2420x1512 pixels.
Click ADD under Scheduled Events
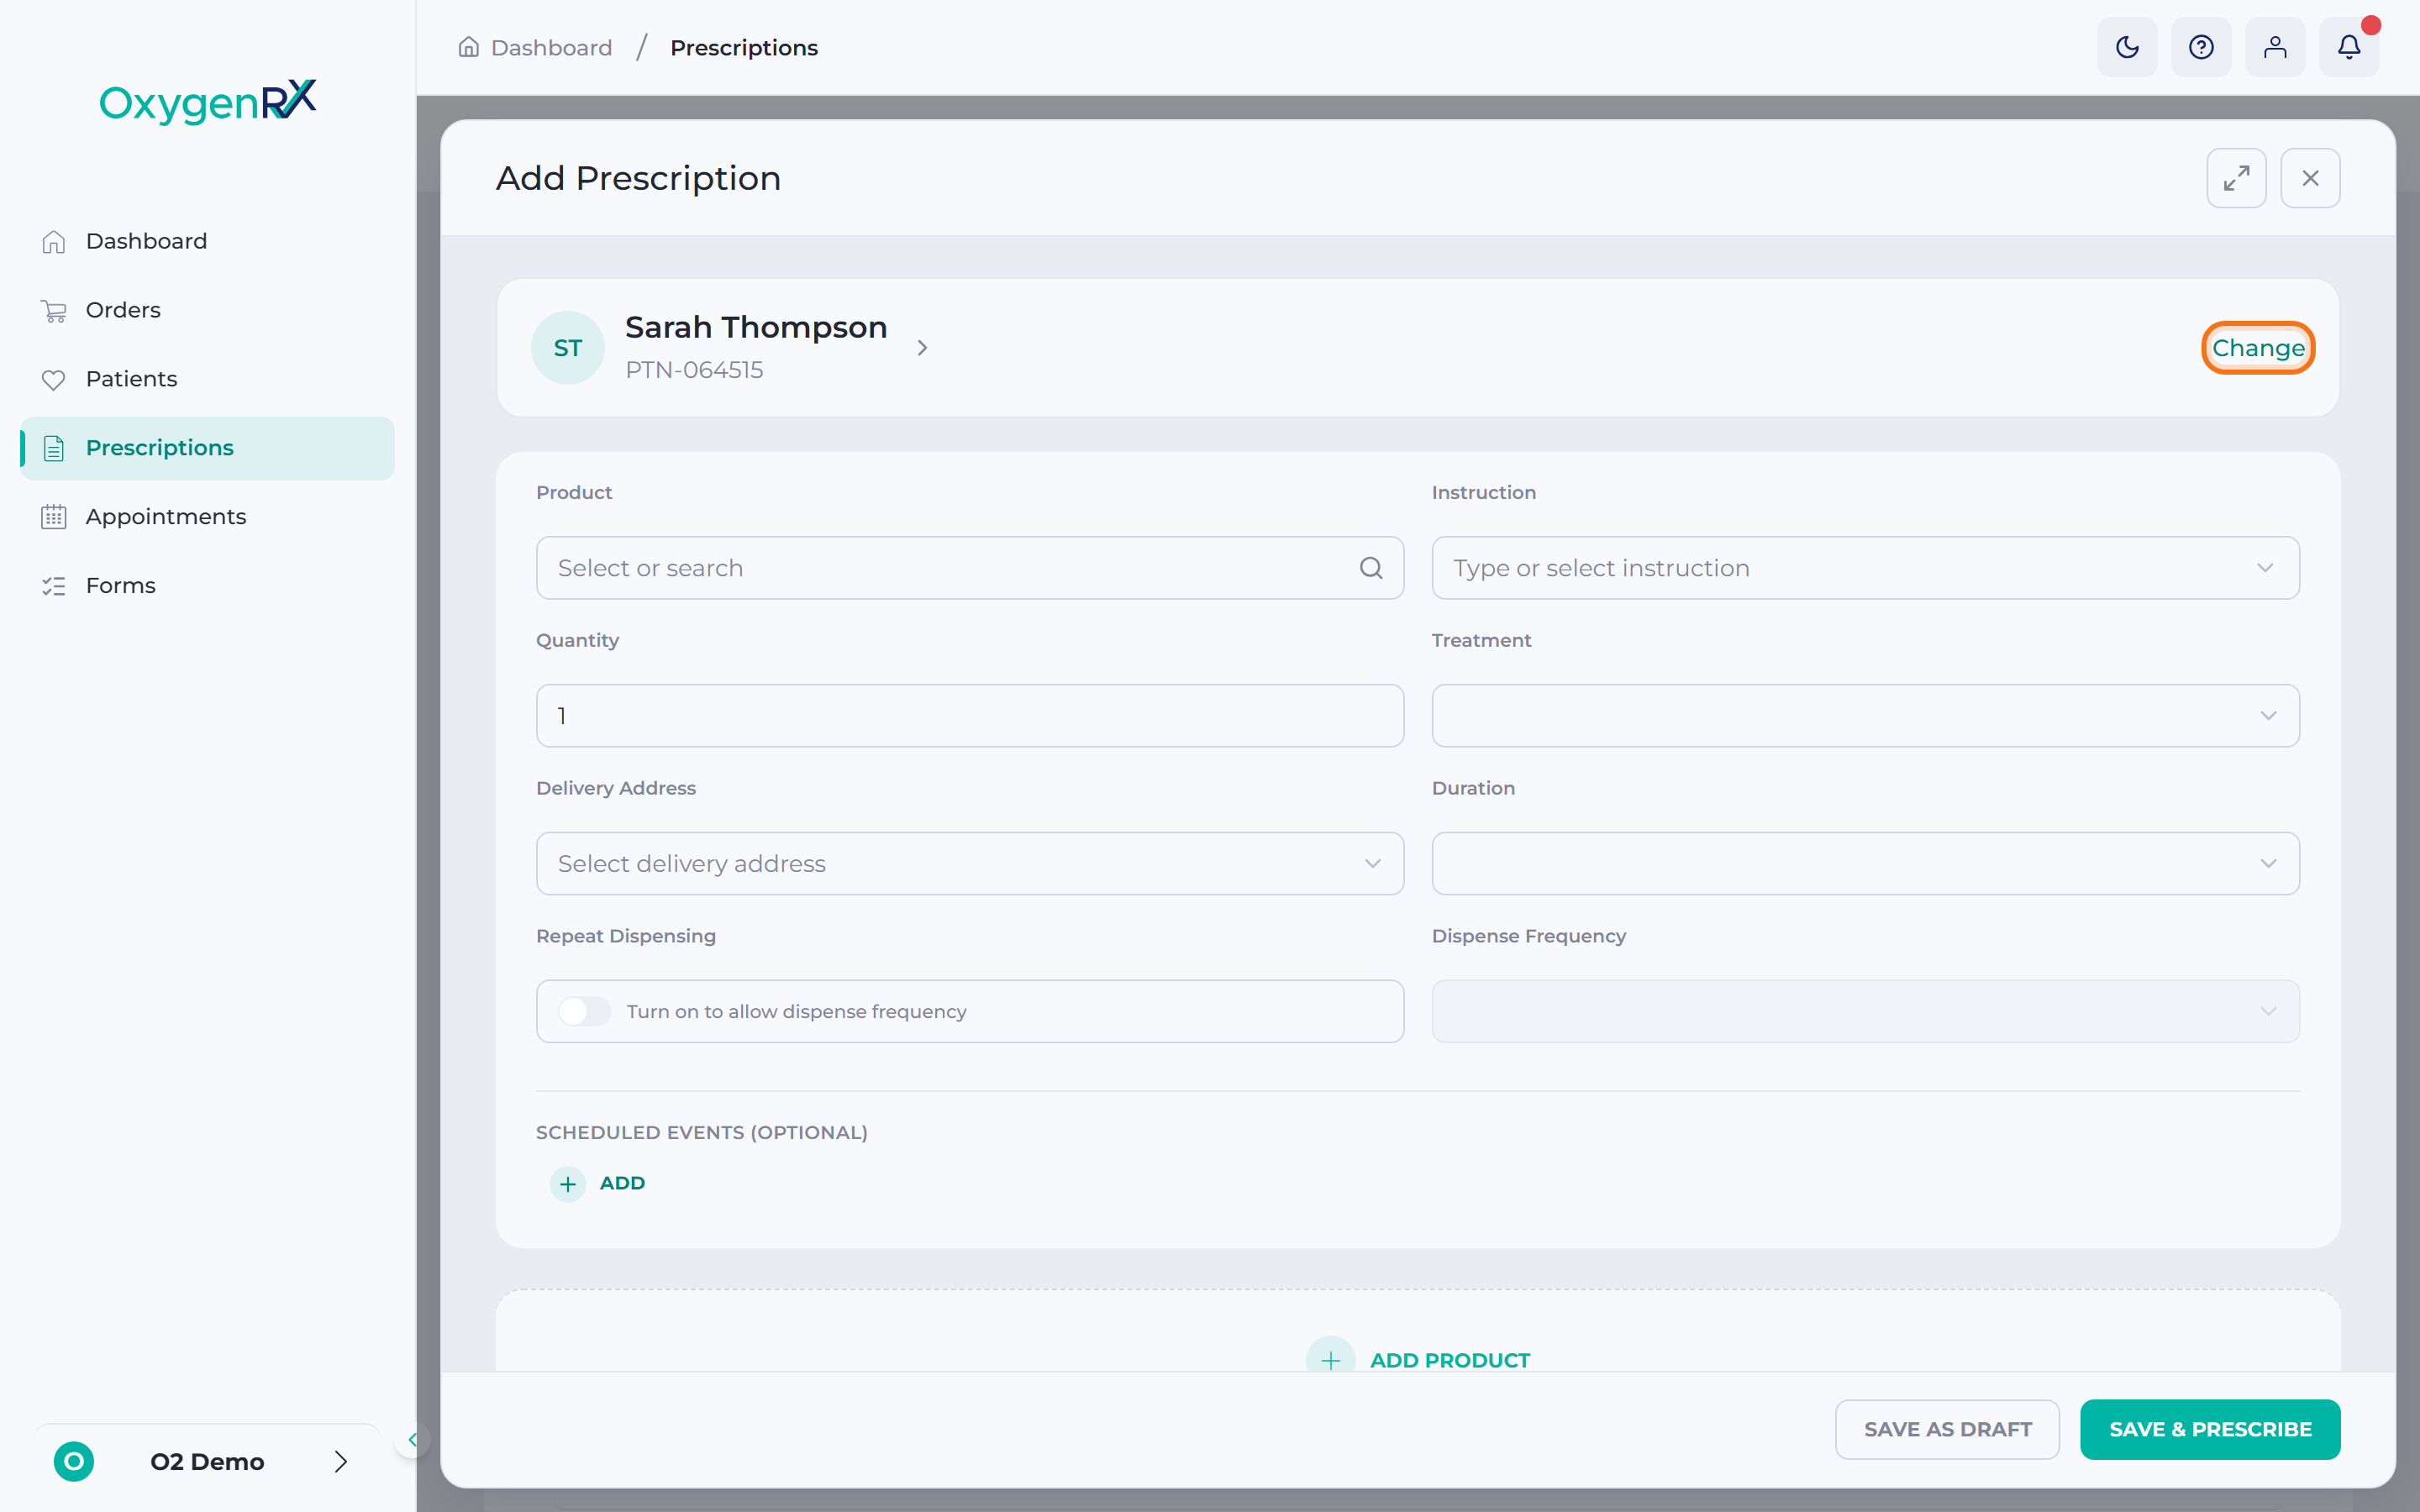[x=622, y=1184]
